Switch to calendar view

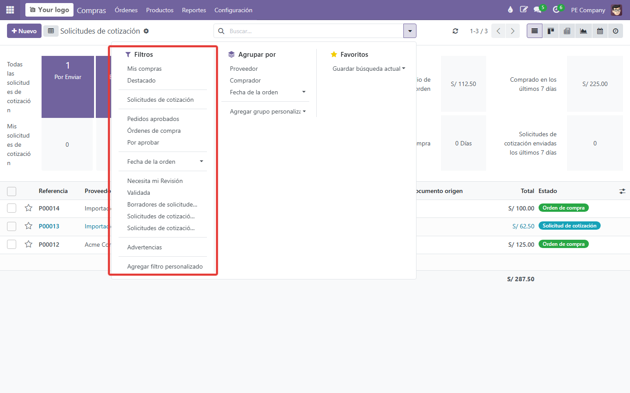pyautogui.click(x=600, y=31)
